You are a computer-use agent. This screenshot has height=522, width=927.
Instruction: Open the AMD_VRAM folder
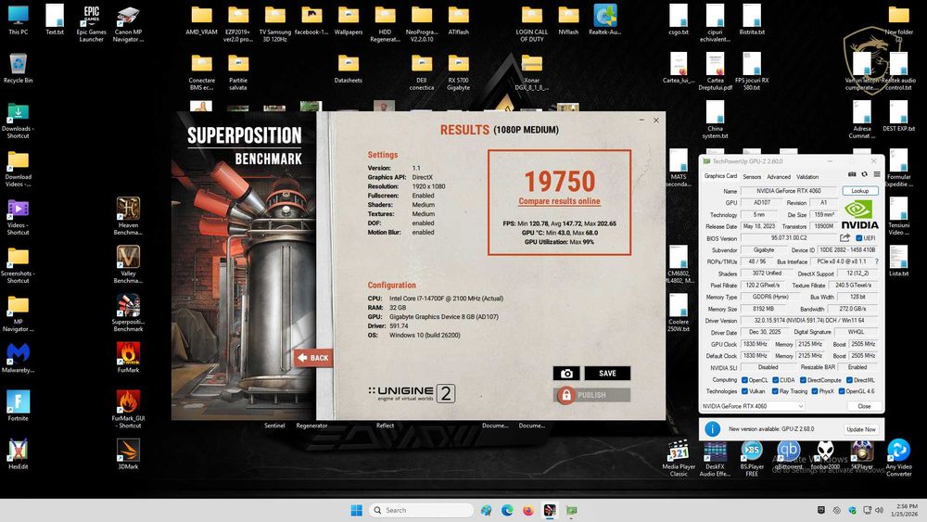coord(201,19)
